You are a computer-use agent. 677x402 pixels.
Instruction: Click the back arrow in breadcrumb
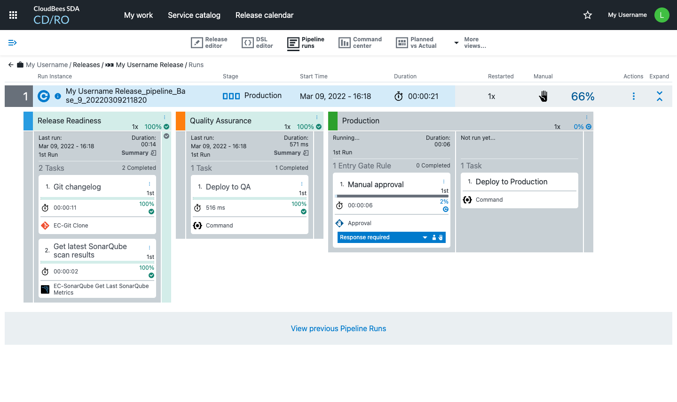pyautogui.click(x=11, y=65)
